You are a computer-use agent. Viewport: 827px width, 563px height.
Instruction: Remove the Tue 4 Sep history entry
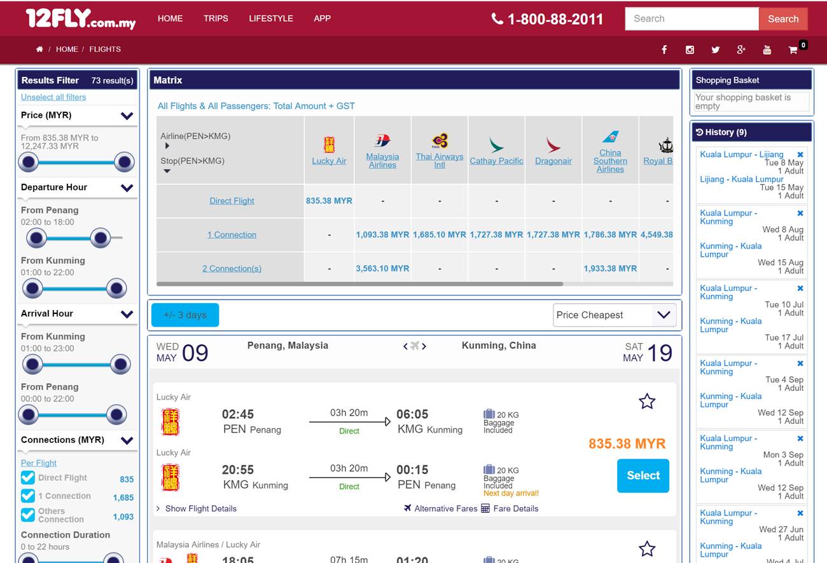pos(800,363)
